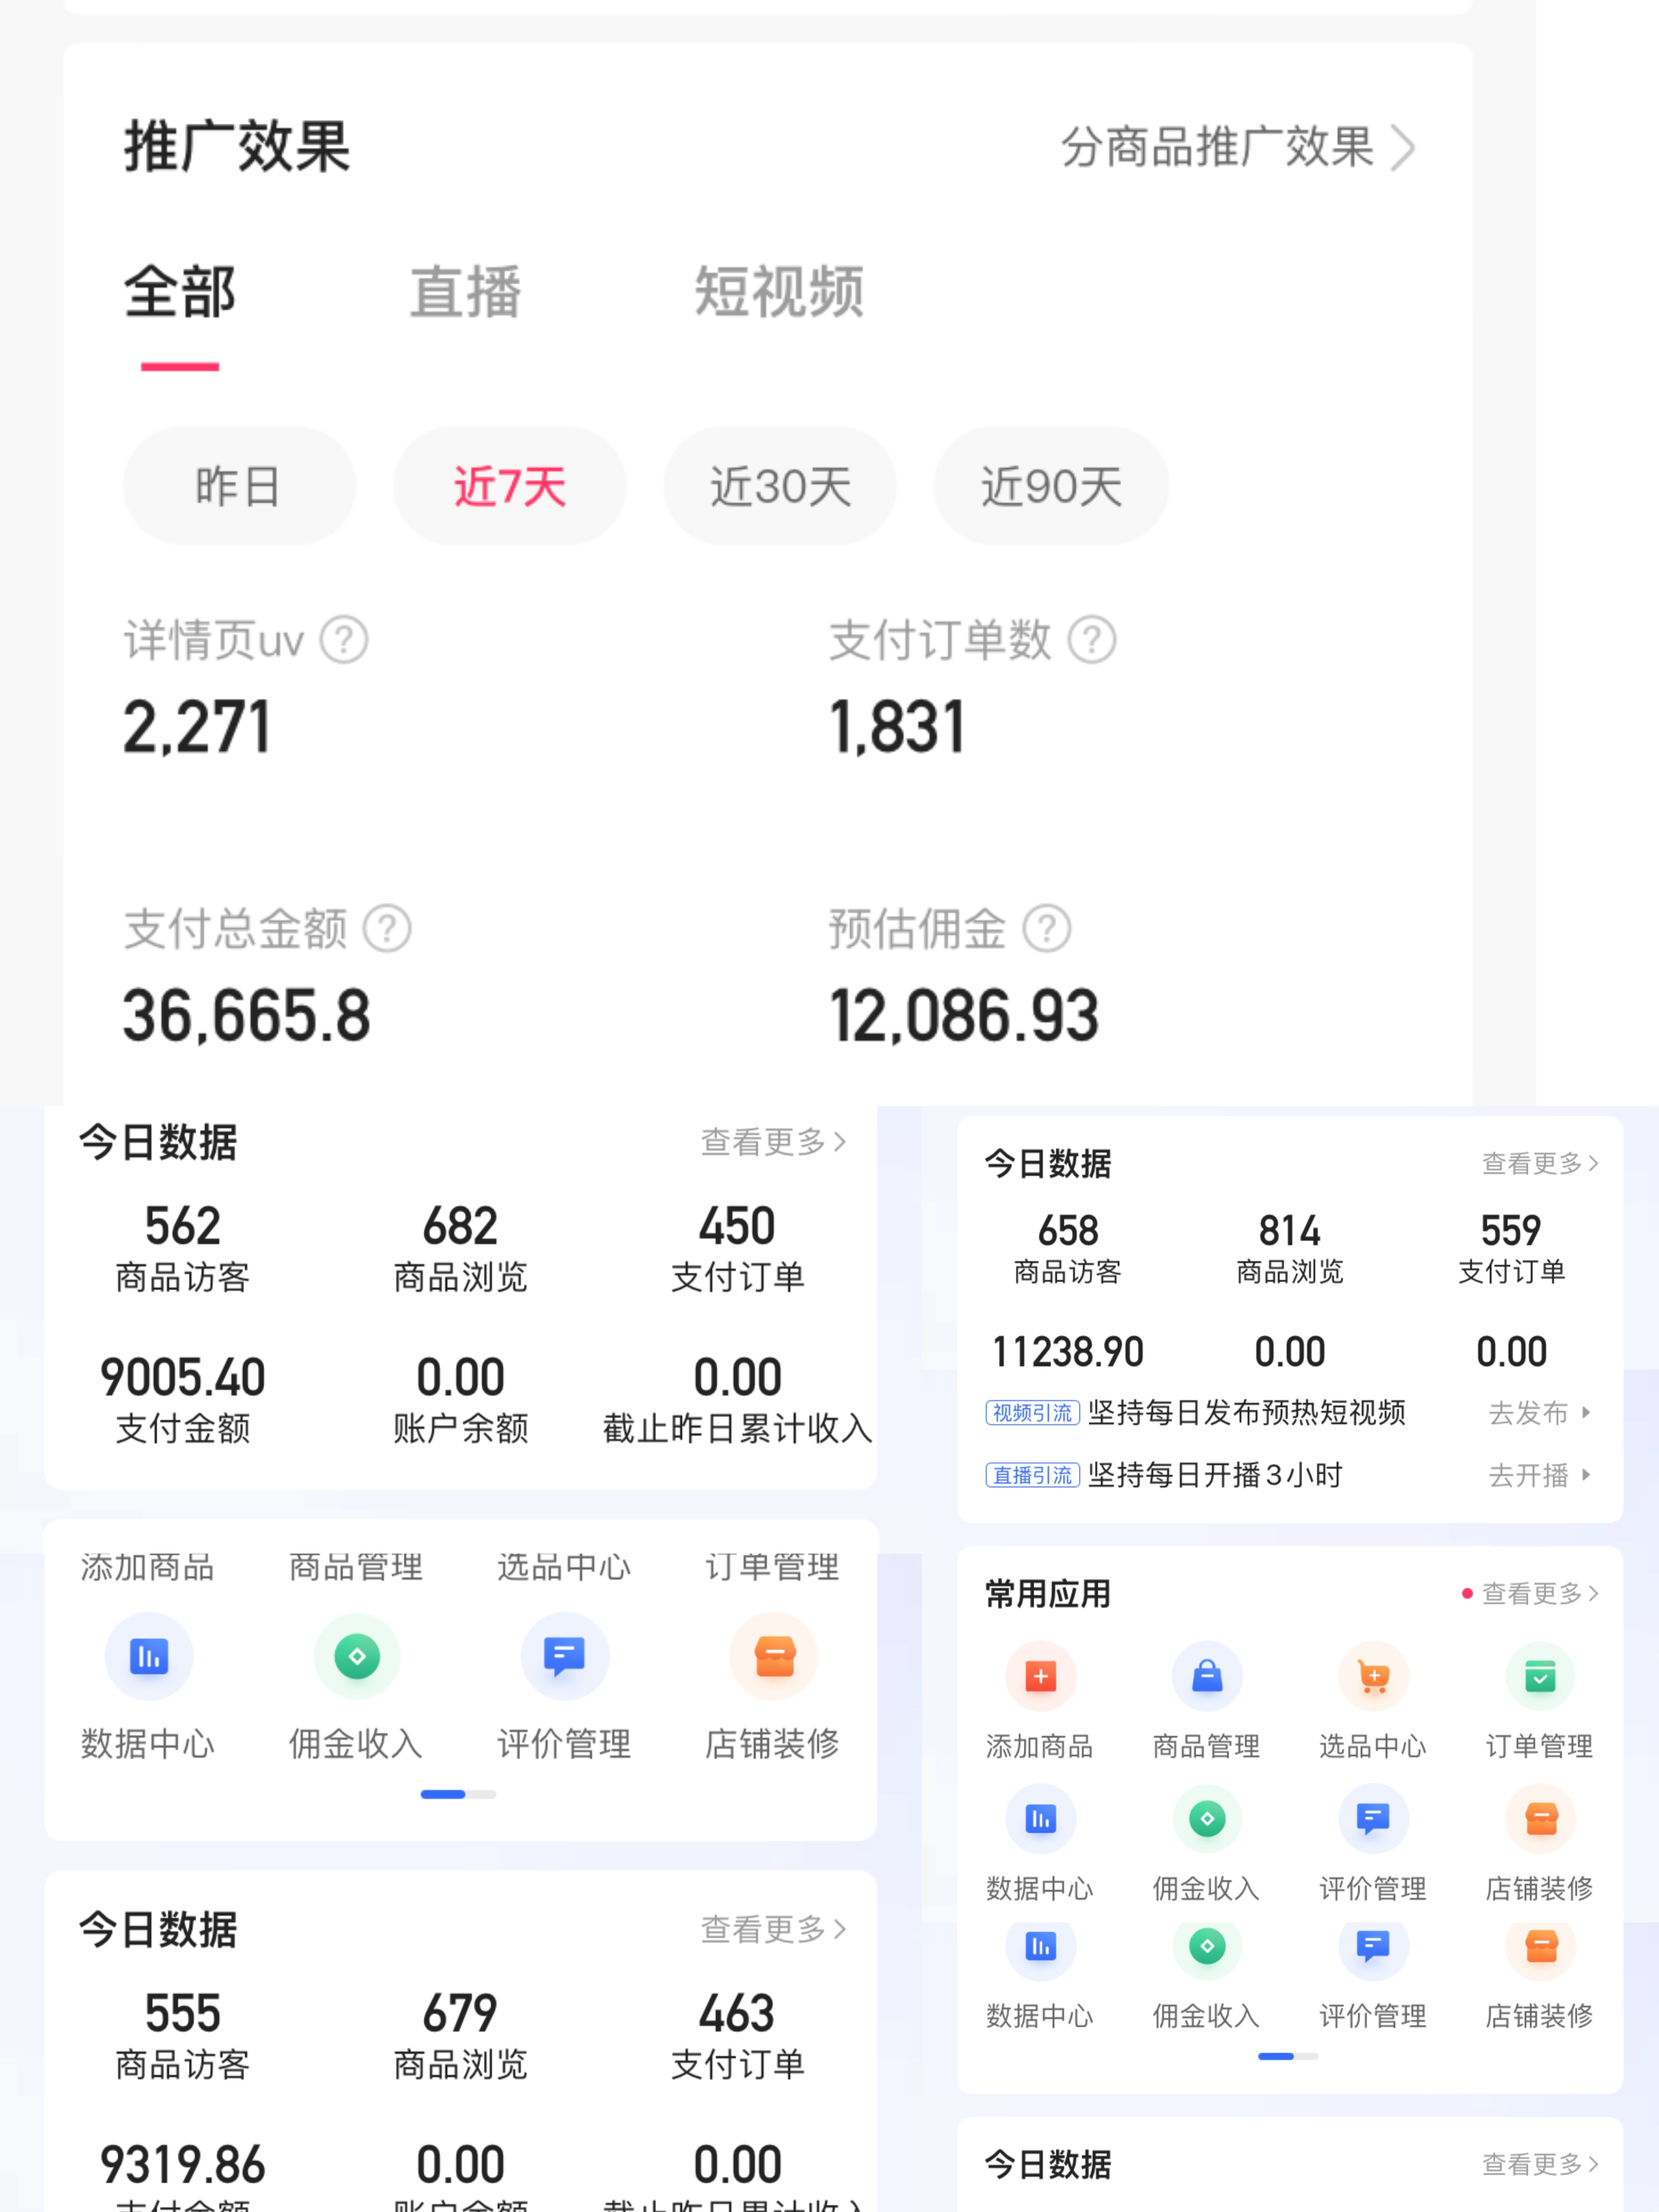Open the help tooltip for 支付总金额

point(387,929)
